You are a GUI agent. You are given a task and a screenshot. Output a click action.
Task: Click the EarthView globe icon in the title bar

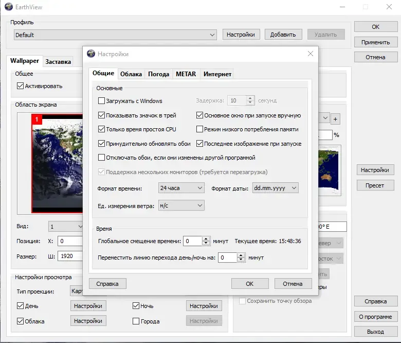pos(9,7)
